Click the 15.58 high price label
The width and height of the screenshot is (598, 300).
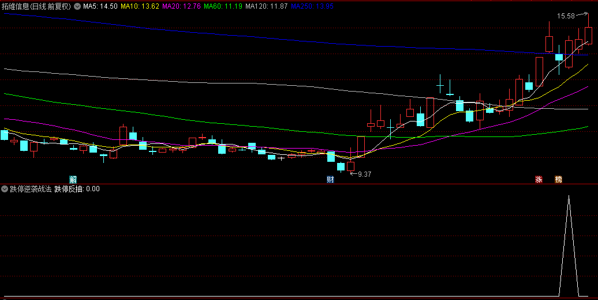[x=566, y=16]
